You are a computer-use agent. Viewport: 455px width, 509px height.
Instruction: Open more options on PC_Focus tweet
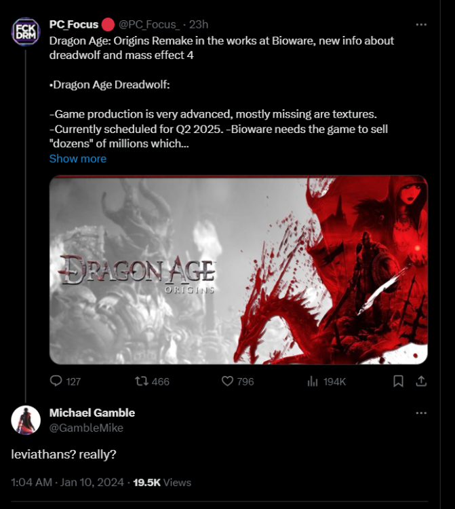coord(421,25)
